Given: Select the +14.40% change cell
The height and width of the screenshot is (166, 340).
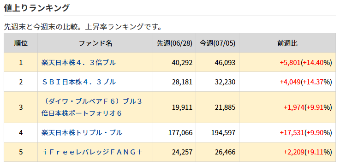Looking at the screenshot, I should [287, 62].
